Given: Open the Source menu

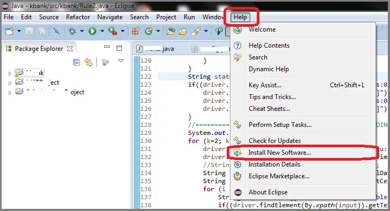Looking at the screenshot, I should tap(49, 17).
